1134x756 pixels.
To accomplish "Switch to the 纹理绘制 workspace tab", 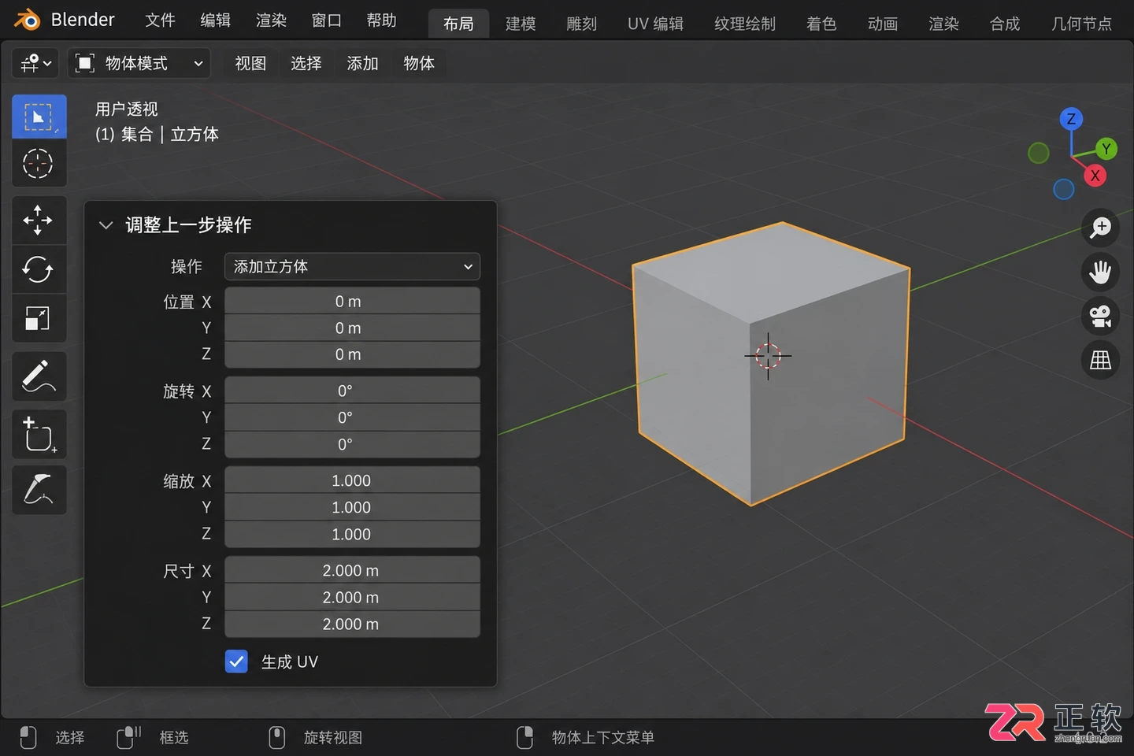I will 745,24.
